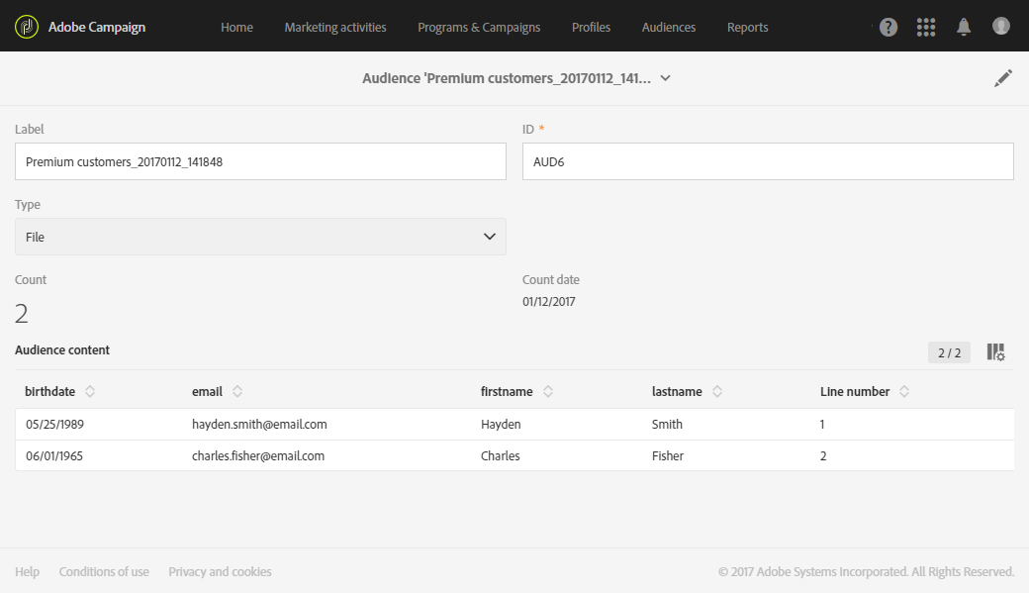Open the Marketing activities menu

pos(335,27)
